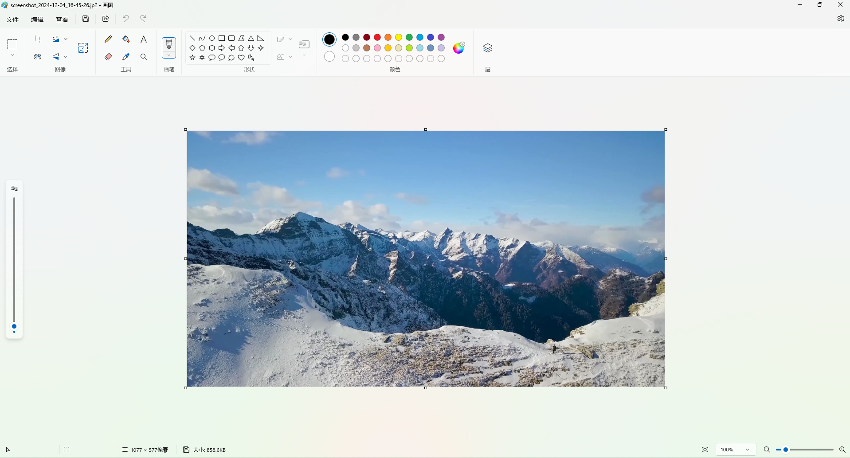Open the Flip dropdown arrow
The image size is (850, 458).
[66, 57]
